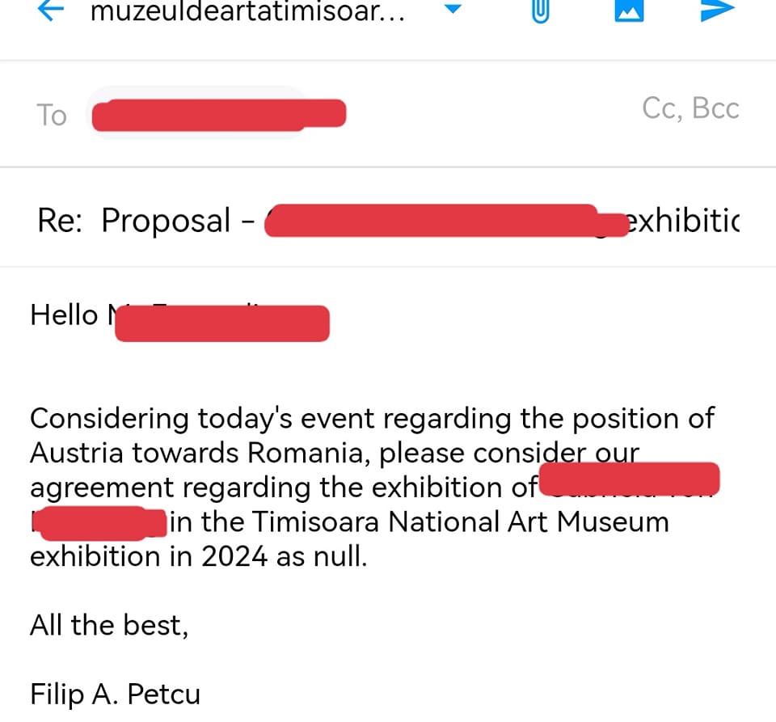Click the "Re: Proposal" subject field

(145, 220)
